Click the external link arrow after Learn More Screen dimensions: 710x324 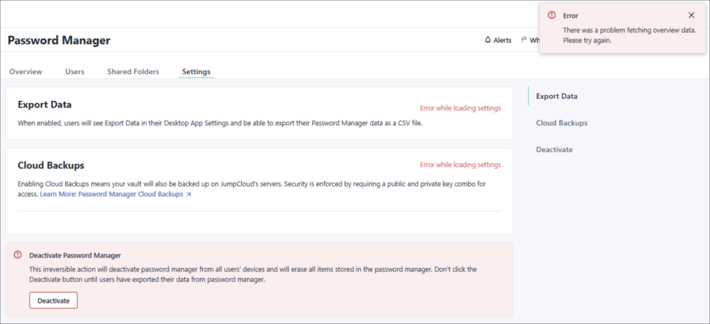(189, 195)
